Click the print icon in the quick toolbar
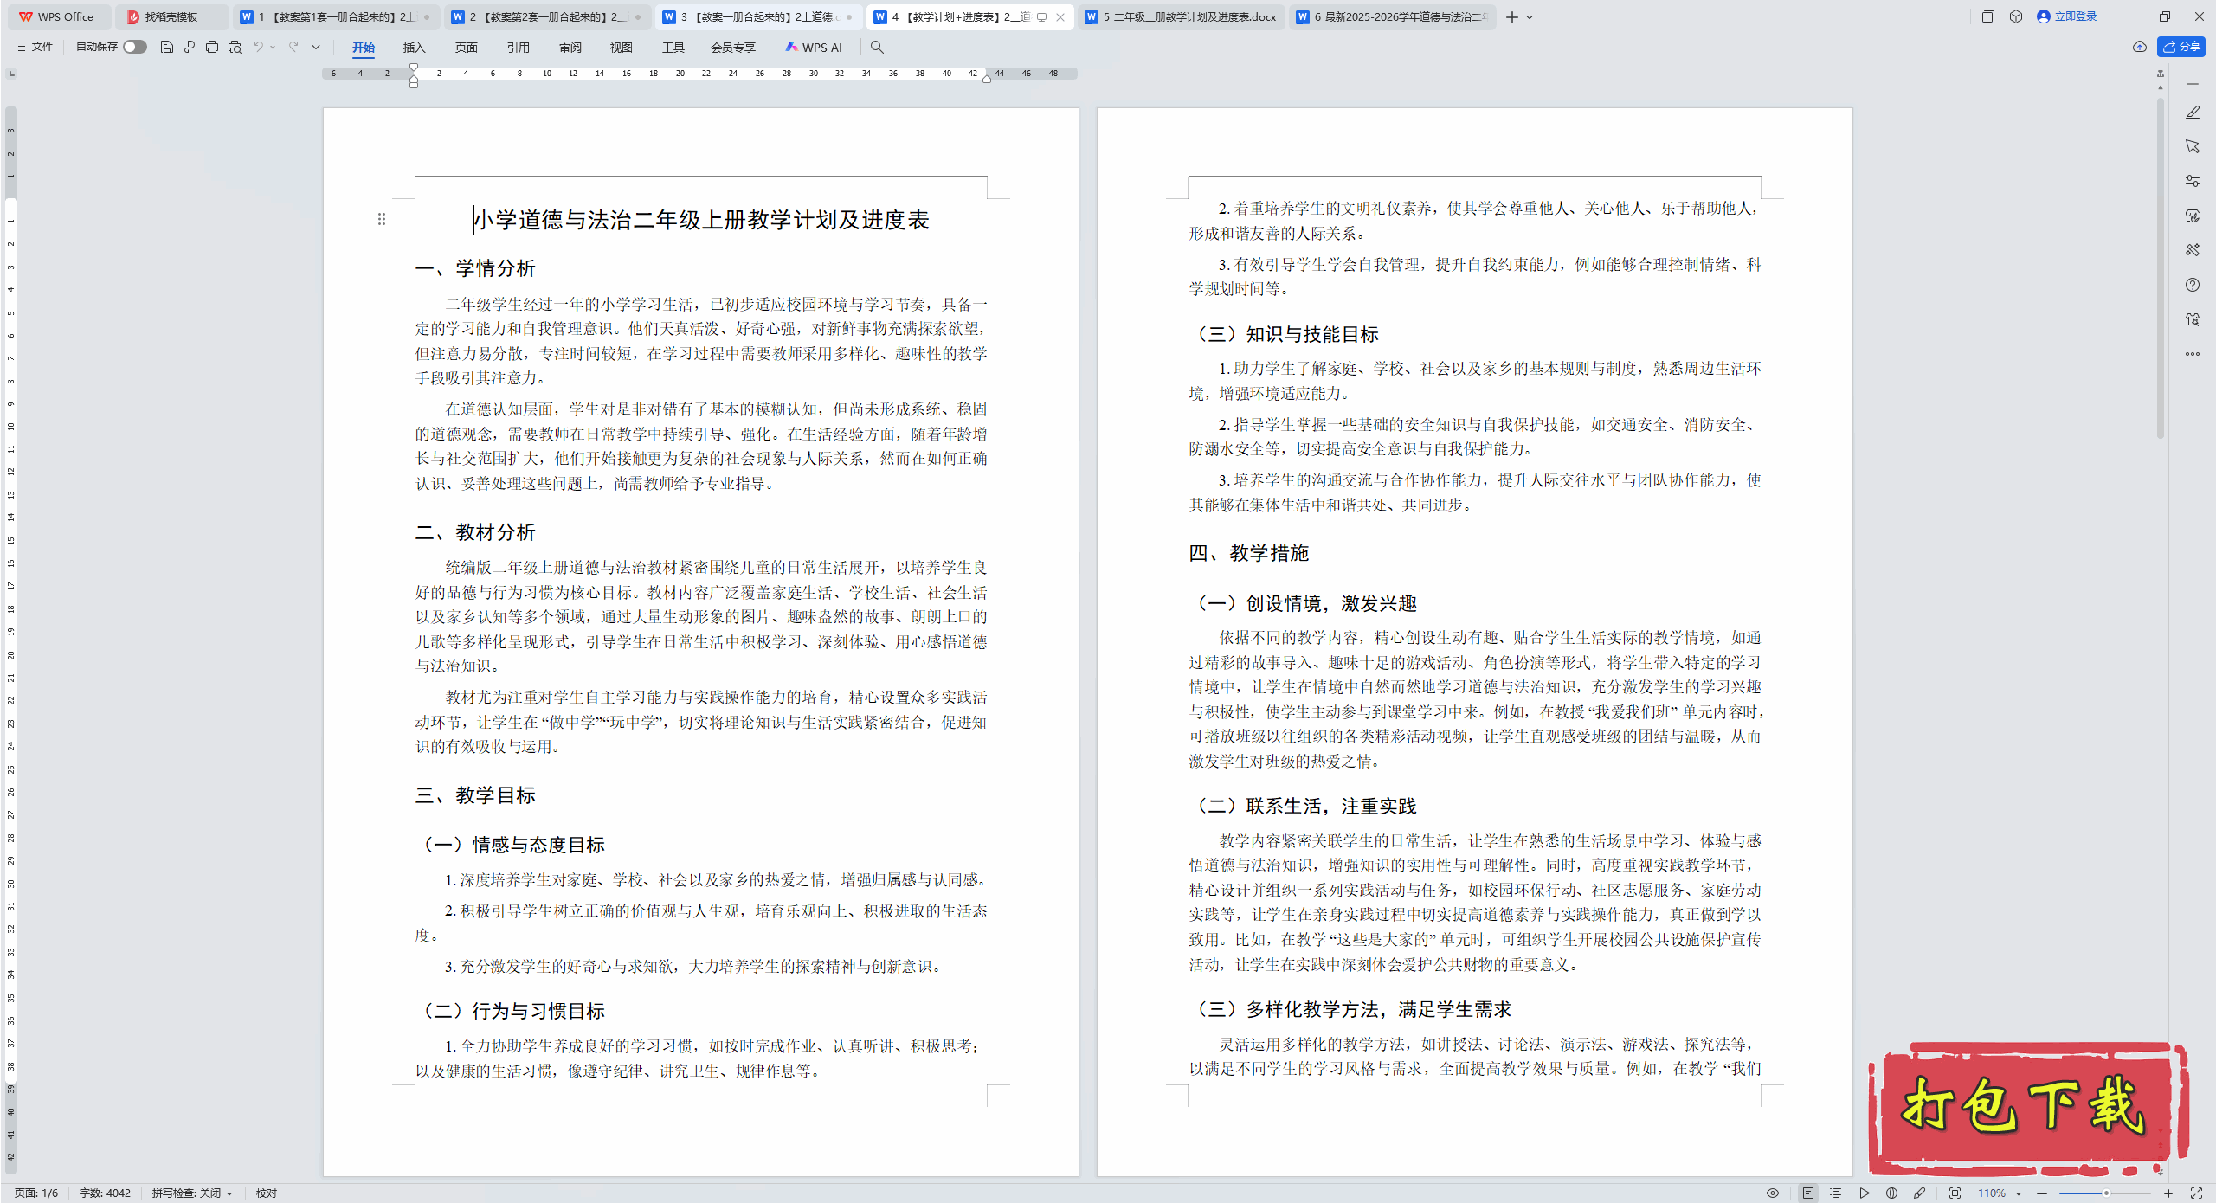The width and height of the screenshot is (2216, 1203). pos(212,47)
